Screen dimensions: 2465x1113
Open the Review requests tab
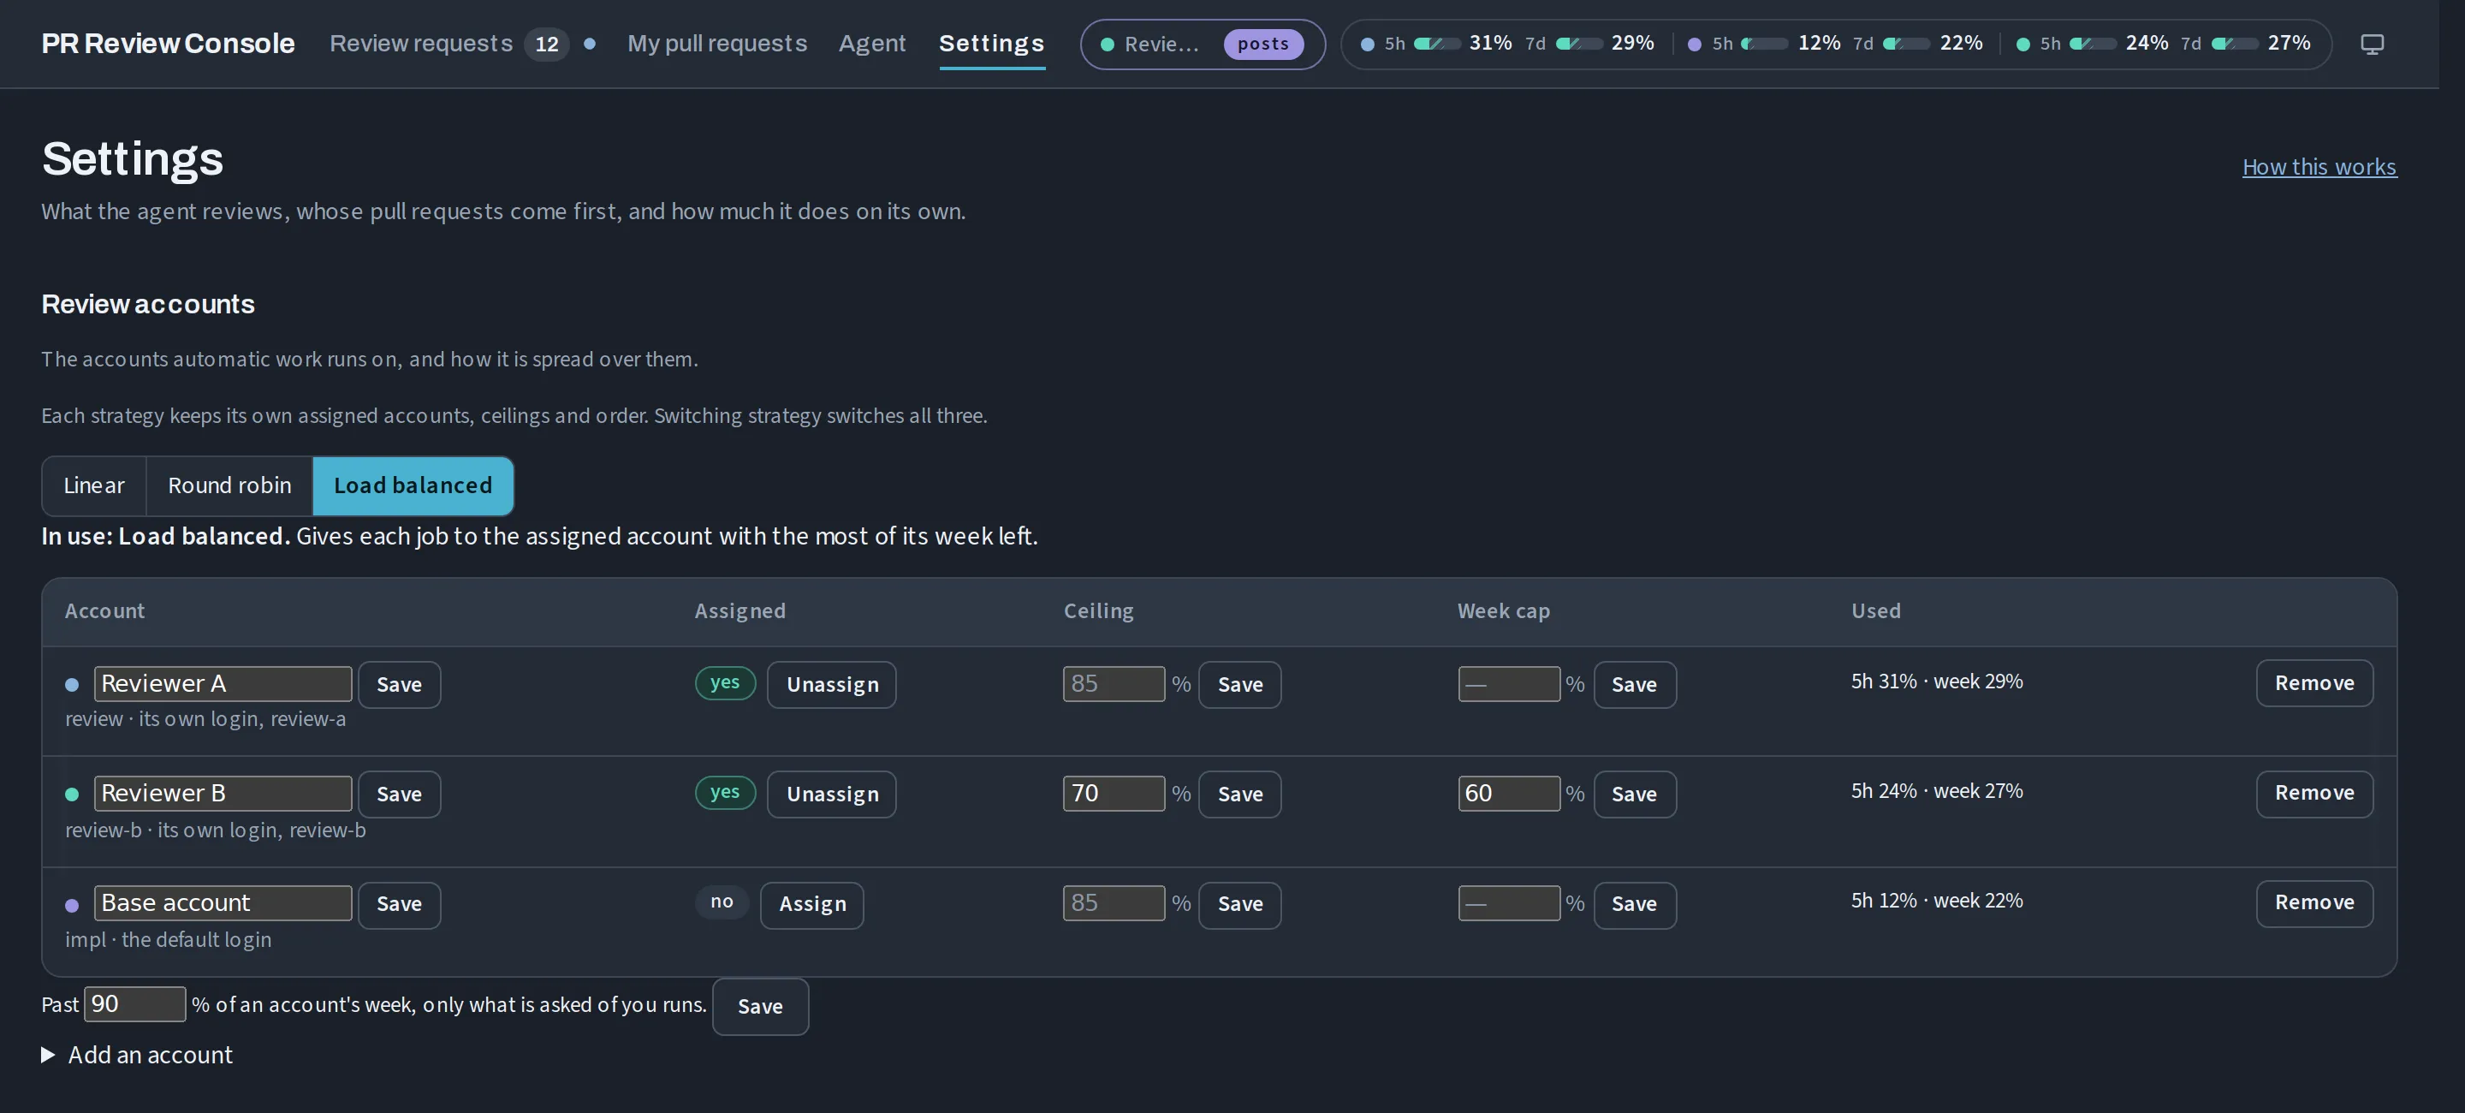pos(421,44)
